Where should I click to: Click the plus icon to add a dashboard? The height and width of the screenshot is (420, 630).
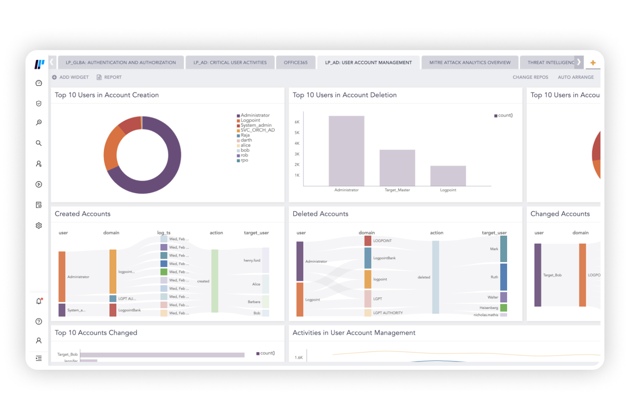click(x=593, y=62)
